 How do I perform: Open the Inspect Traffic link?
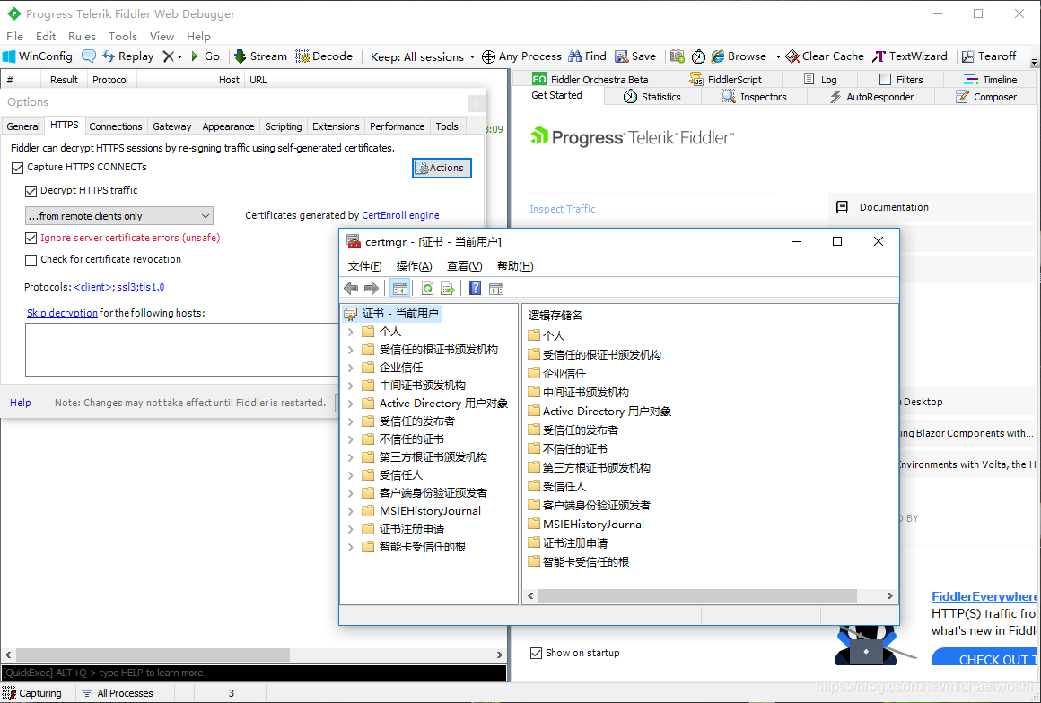(x=563, y=209)
